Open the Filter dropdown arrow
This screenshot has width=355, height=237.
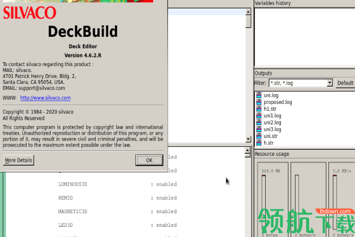(x=330, y=83)
